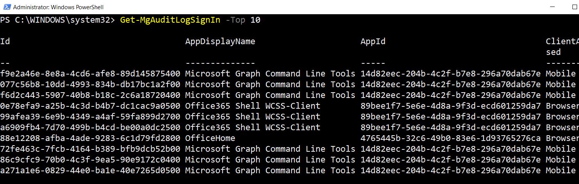Viewport: 579px width, 184px height.
Task: Click the sign-in Id starting with 0e78efa9
Action: 90,106
